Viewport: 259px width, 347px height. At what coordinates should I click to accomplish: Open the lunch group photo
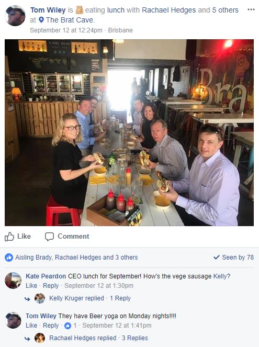129,132
